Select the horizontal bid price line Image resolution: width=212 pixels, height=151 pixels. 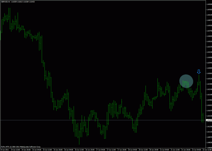tap(103, 120)
